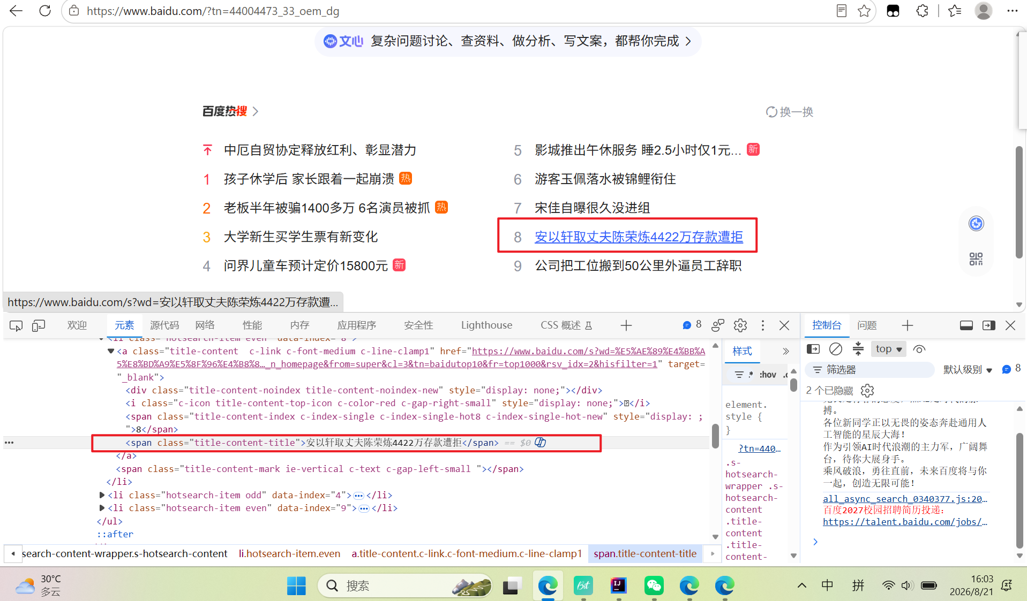Open IntelliJ IDEA from taskbar
This screenshot has height=601, width=1027.
619,585
